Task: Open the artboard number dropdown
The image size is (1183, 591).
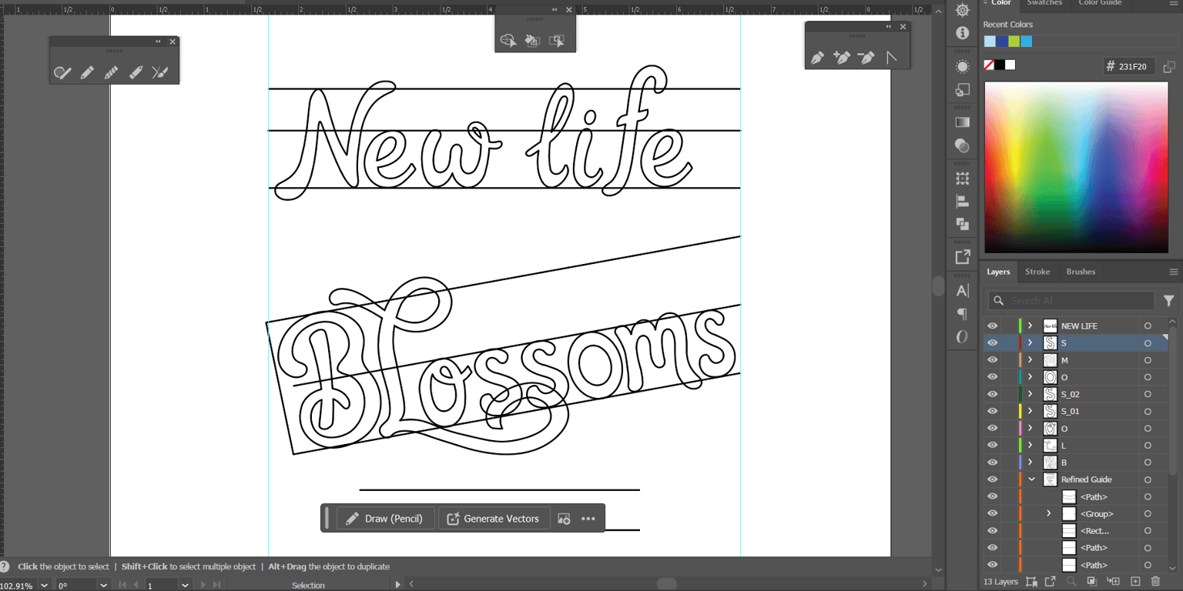Action: pos(185,586)
